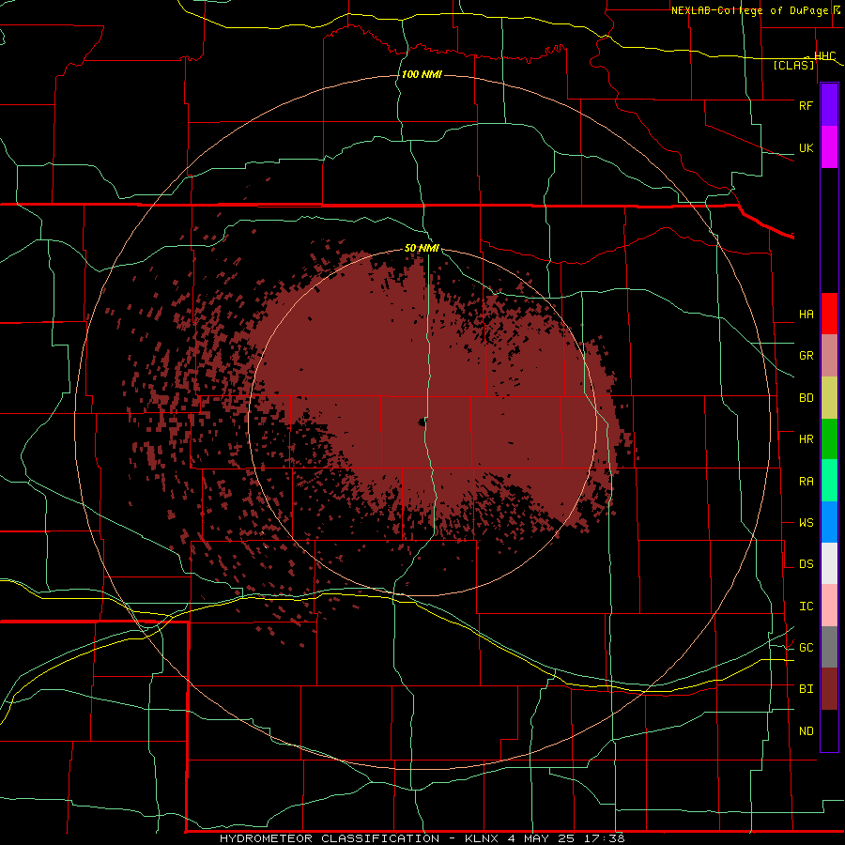This screenshot has width=845, height=845.
Task: Click the "BI" legend label
Action: tap(807, 689)
